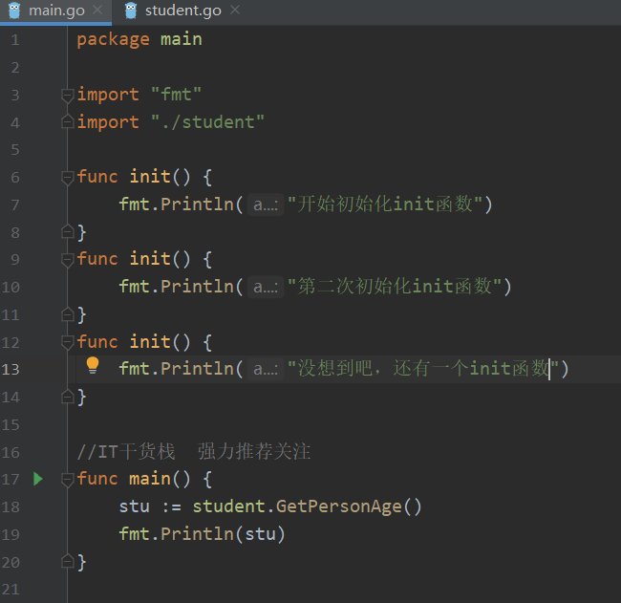Fold the first init function at line 6
Screen dimensions: 621x603
tap(68, 177)
